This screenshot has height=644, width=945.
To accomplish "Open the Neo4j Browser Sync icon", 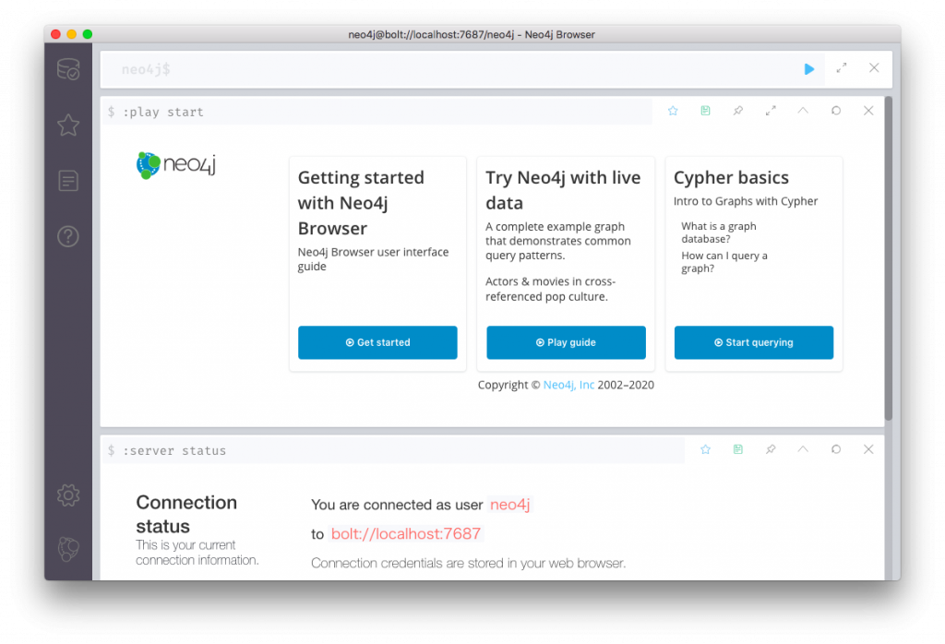I will (x=68, y=549).
